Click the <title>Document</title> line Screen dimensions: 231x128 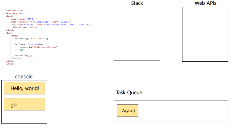24,27
